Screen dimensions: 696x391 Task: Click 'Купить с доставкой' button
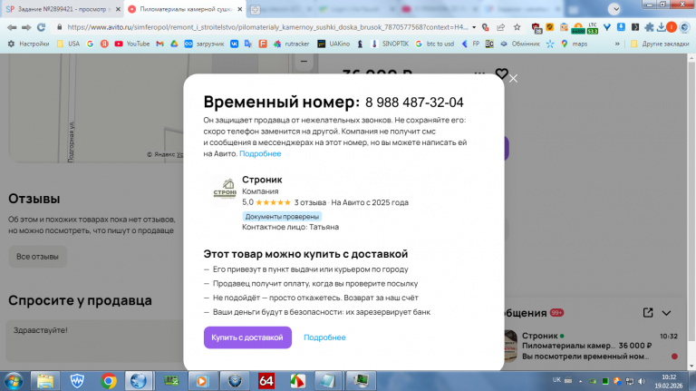(247, 337)
